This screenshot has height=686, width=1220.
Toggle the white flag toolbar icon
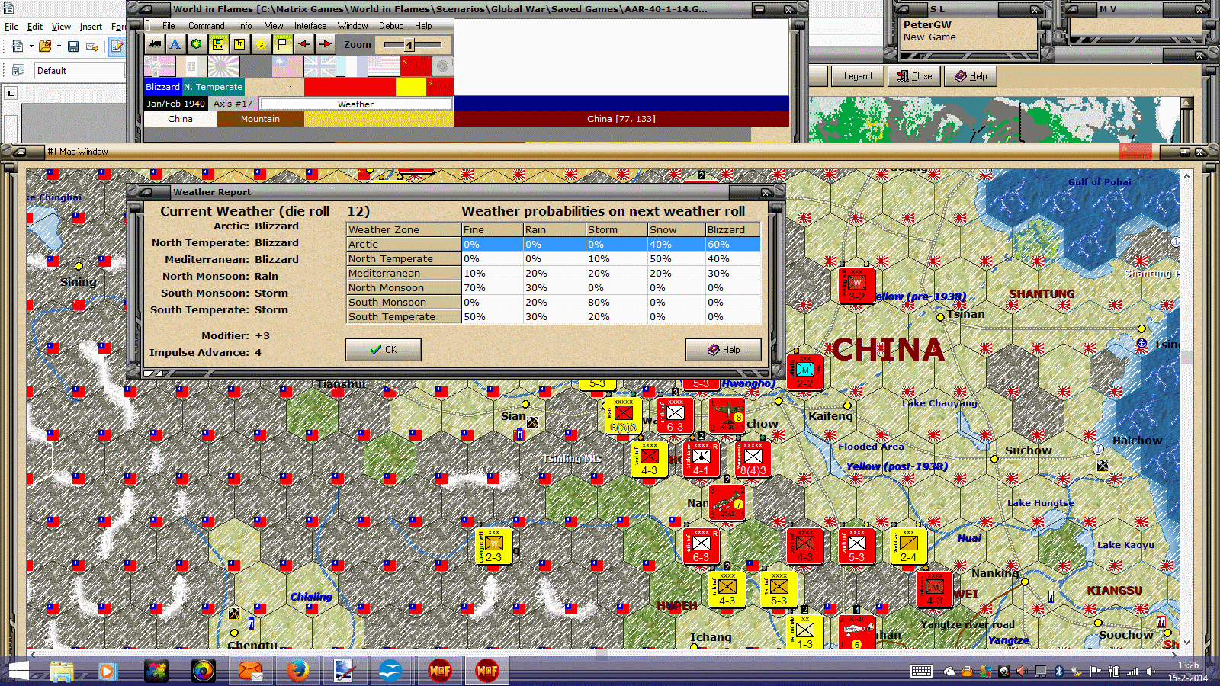click(282, 44)
